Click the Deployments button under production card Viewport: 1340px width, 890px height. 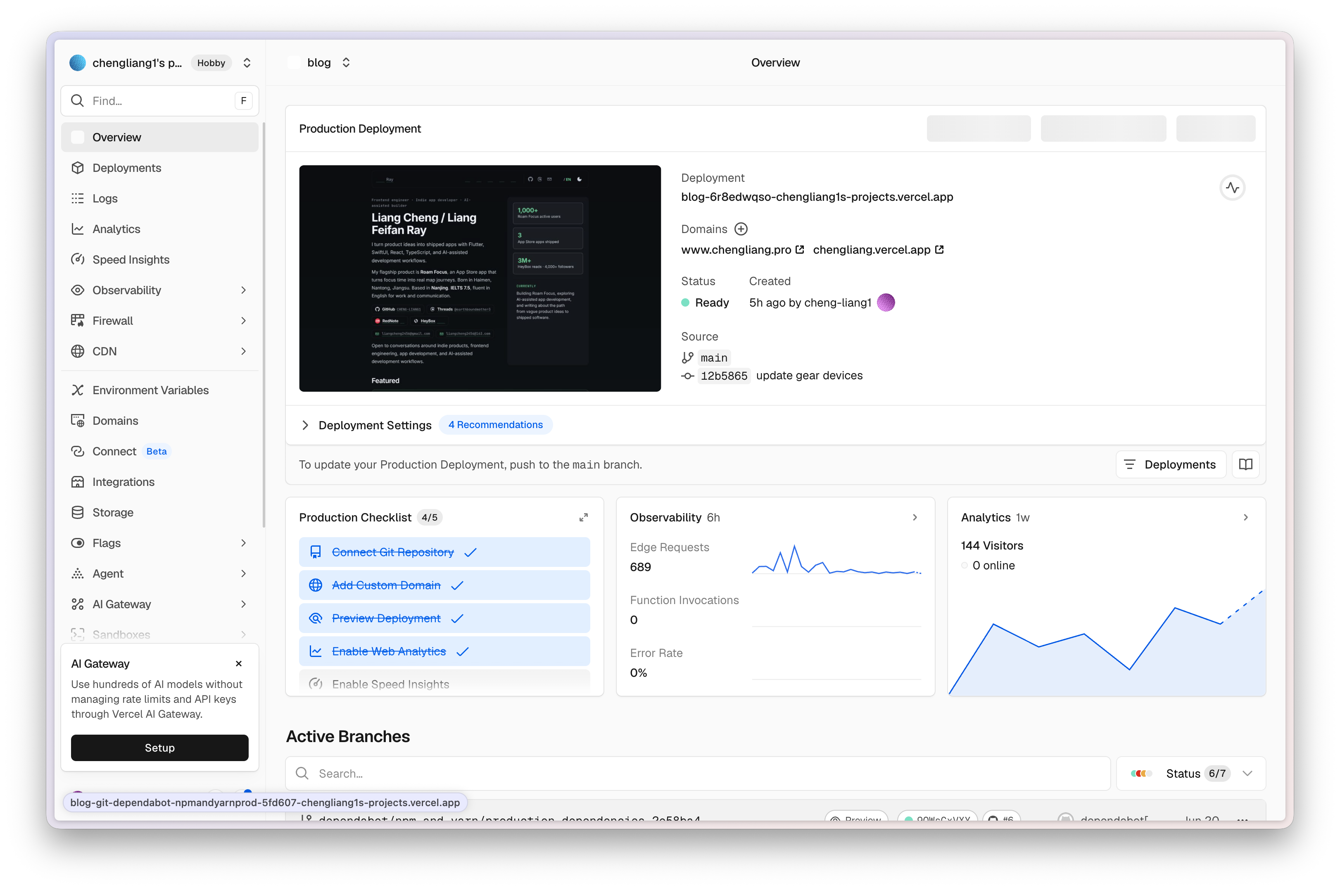click(1170, 465)
